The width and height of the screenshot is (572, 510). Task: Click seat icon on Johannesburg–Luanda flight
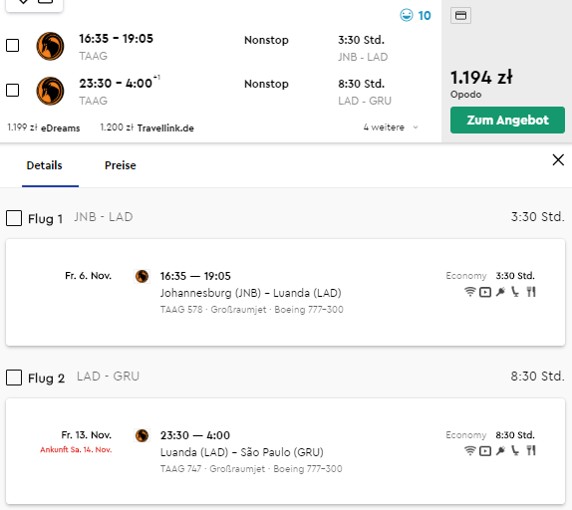515,292
